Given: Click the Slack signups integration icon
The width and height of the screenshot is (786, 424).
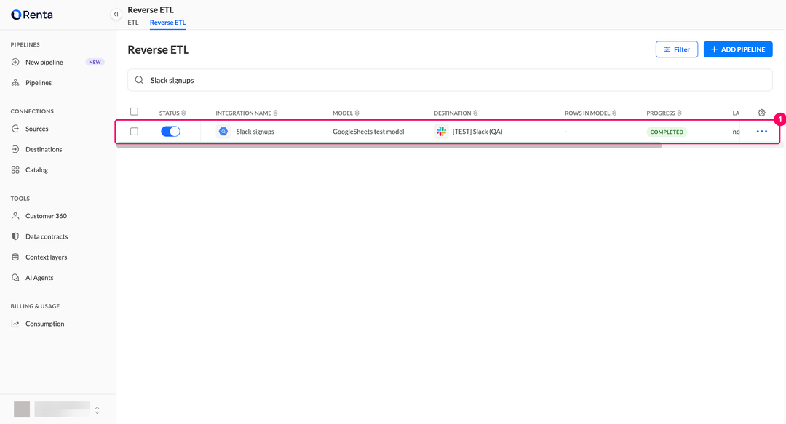Looking at the screenshot, I should tap(223, 132).
